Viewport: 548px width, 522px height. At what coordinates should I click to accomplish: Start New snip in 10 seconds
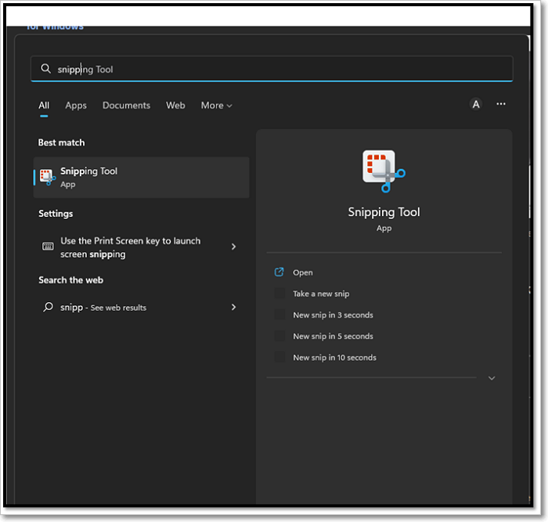[334, 357]
